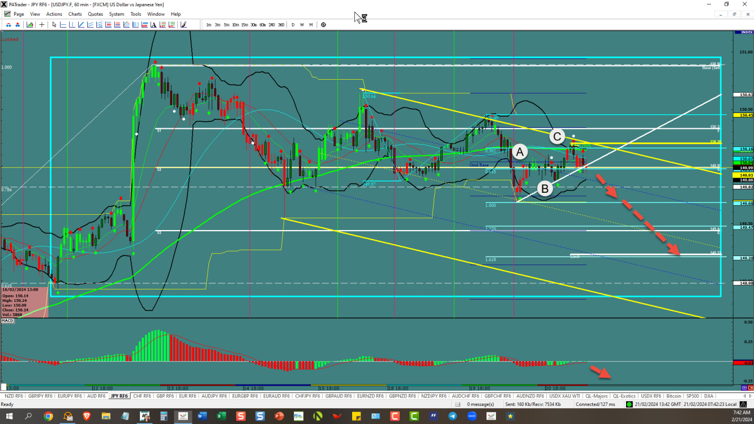Switch to the CHF RF6 tab
Image resolution: width=754 pixels, height=424 pixels.
[x=142, y=396]
